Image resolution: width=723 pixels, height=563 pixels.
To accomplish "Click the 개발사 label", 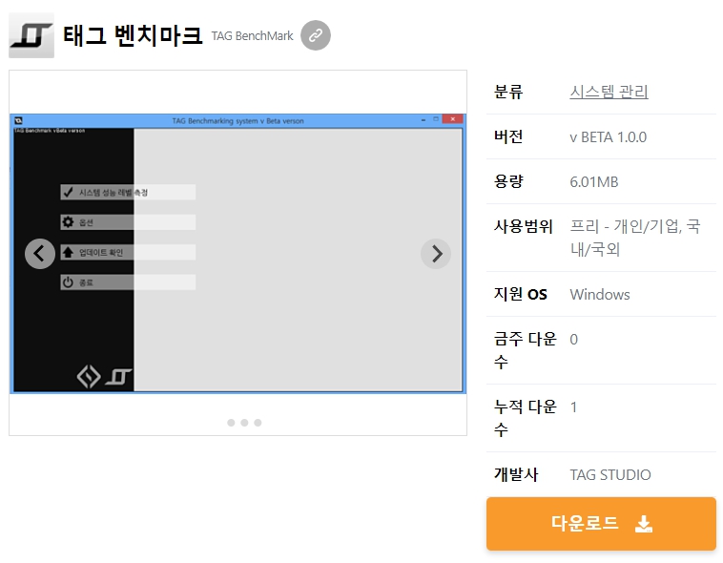I will [516, 474].
